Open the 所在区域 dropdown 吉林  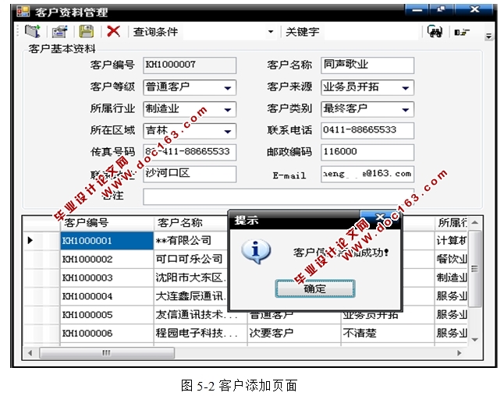(x=228, y=131)
